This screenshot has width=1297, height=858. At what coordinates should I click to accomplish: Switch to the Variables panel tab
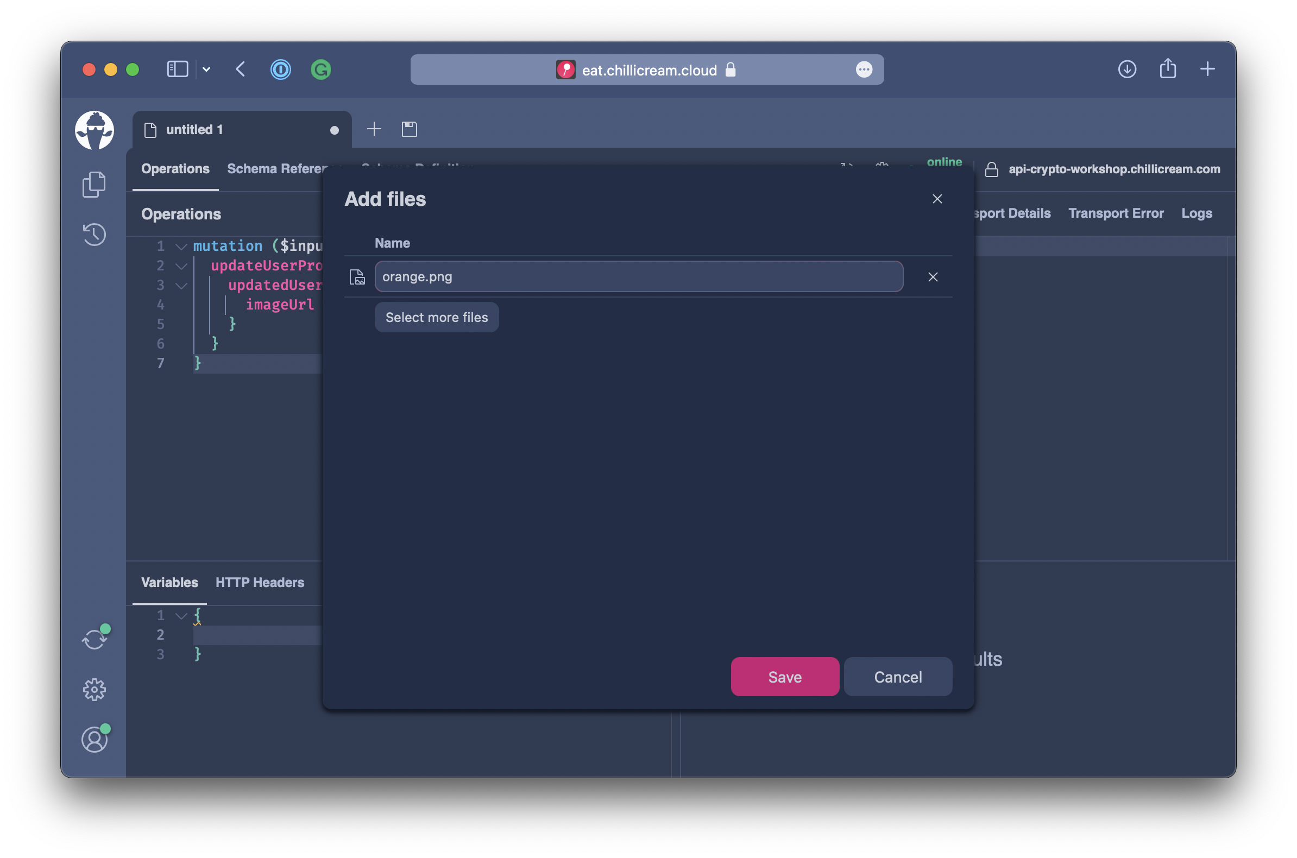pyautogui.click(x=168, y=582)
